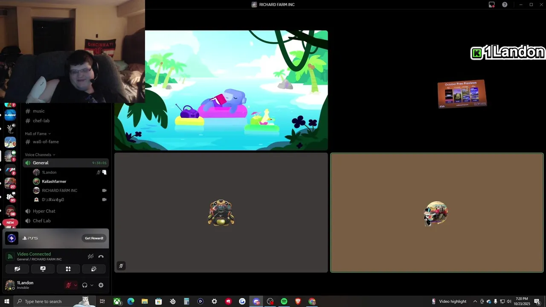Open the Help question mark icon
Viewport: 546px width, 307px height.
tap(505, 5)
